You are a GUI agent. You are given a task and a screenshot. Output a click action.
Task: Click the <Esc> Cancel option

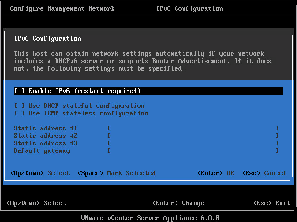pos(264,173)
